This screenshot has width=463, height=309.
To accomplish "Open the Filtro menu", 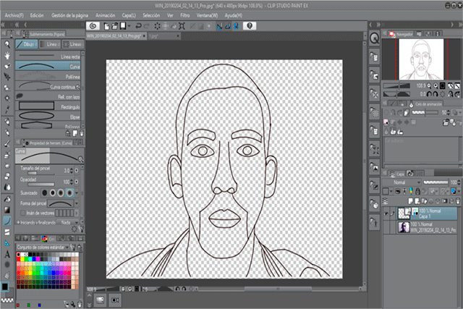I will click(x=185, y=15).
